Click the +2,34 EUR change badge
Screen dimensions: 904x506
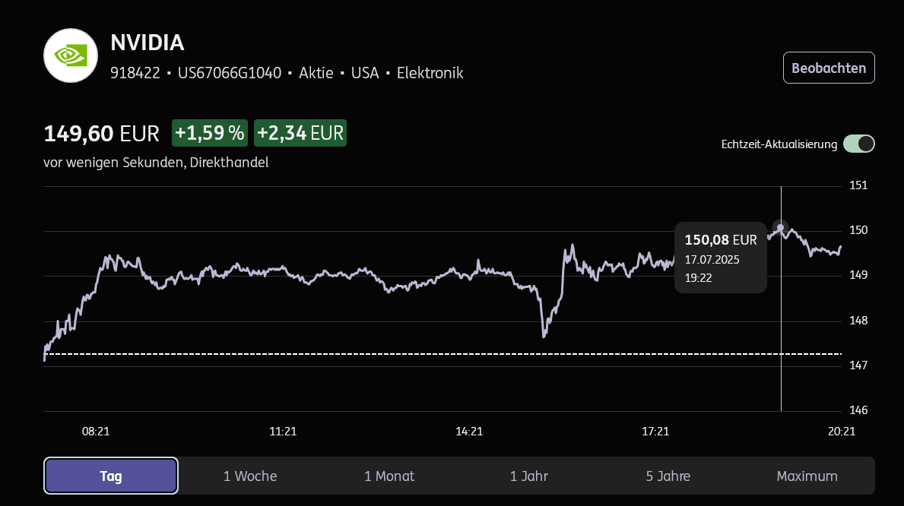point(300,133)
